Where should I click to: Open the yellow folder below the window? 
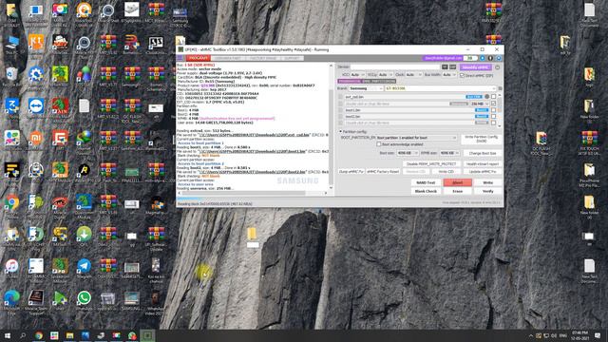tap(252, 234)
